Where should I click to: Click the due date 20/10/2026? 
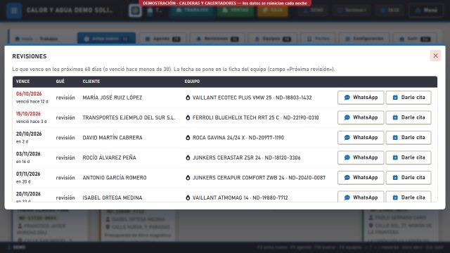pyautogui.click(x=29, y=134)
